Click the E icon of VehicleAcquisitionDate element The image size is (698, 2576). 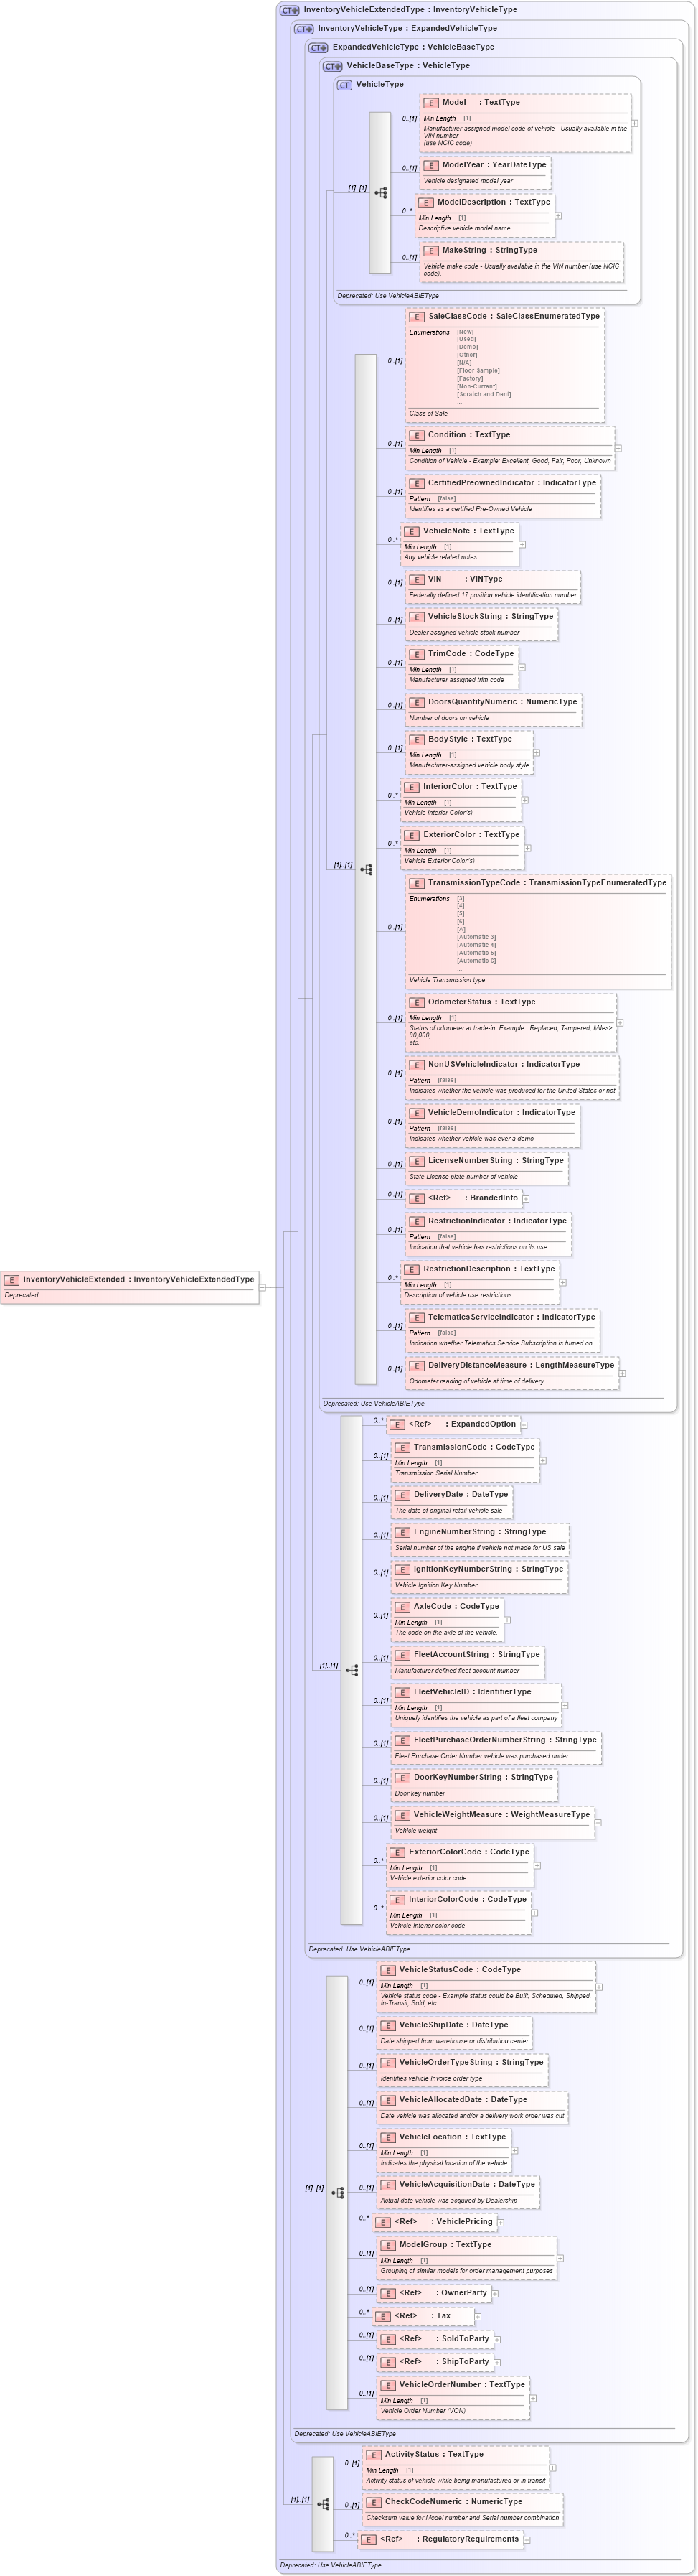388,2185
